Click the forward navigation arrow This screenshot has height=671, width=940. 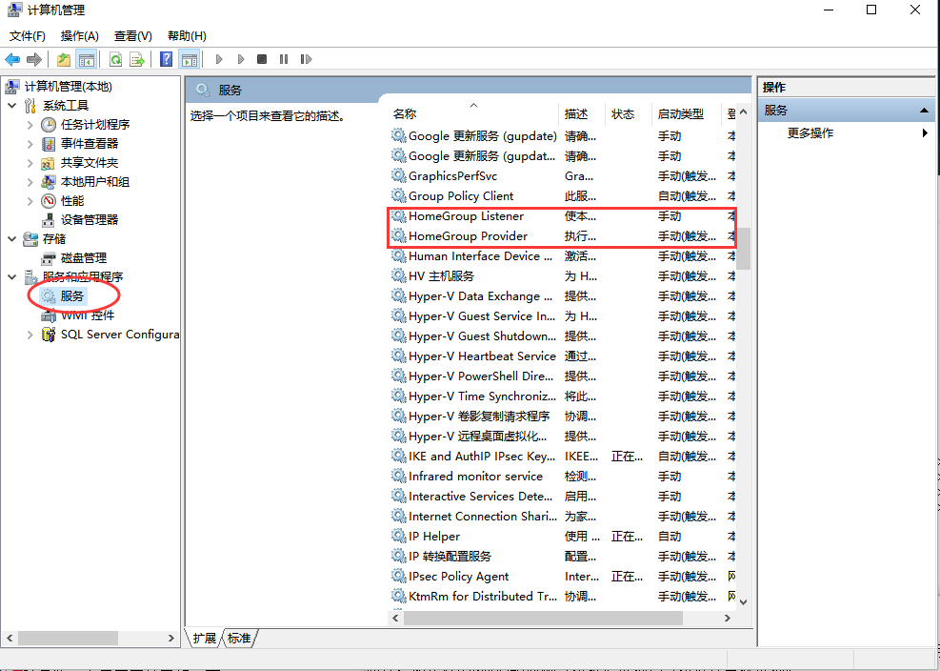[32, 58]
